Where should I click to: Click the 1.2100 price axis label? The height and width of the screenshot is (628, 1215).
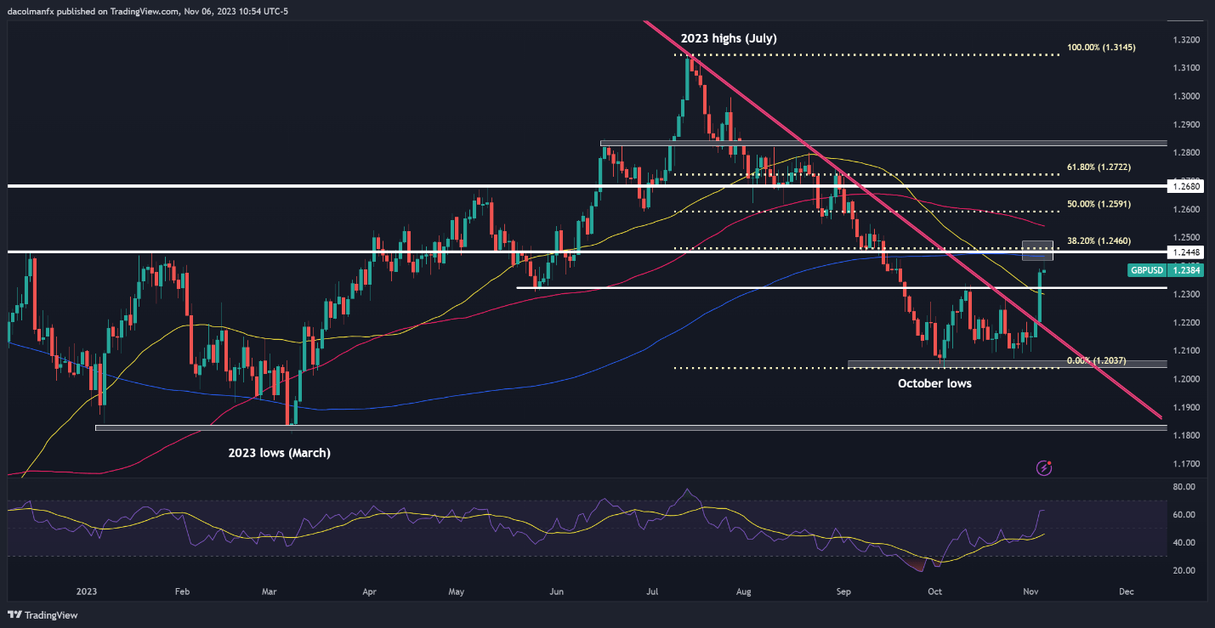tap(1185, 351)
